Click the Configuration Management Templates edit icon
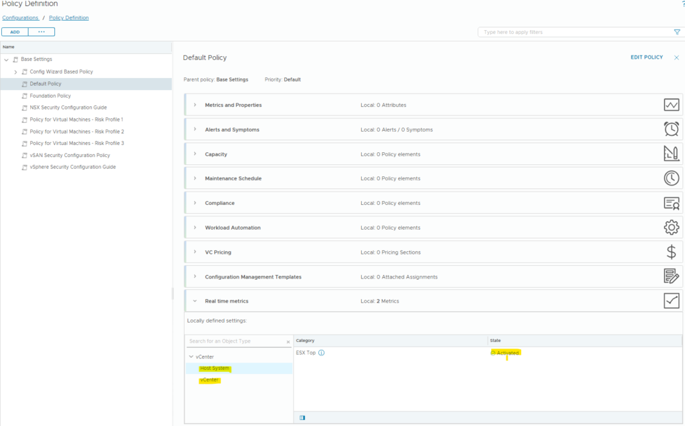Viewport: 685px width, 426px height. 672,276
